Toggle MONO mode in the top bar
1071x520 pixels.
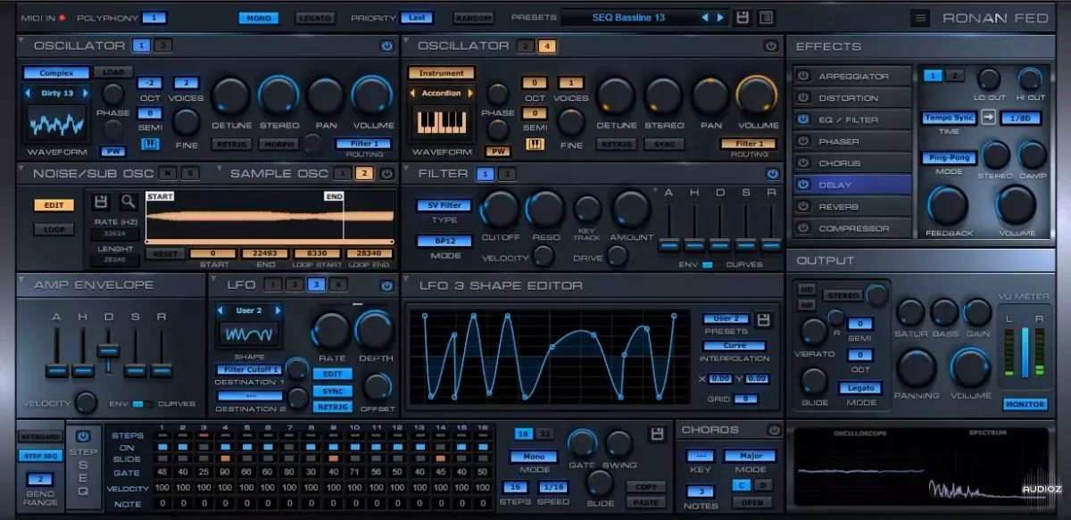pos(259,17)
